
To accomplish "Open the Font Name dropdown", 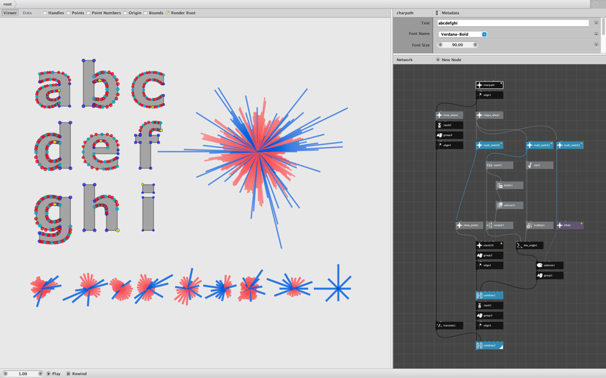I will coord(462,34).
